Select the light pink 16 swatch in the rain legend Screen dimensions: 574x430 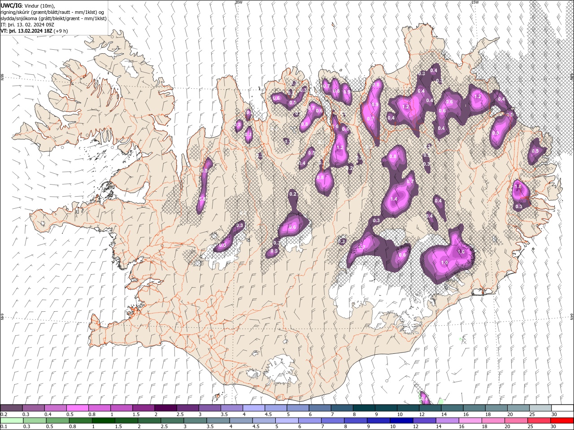[x=470, y=420]
